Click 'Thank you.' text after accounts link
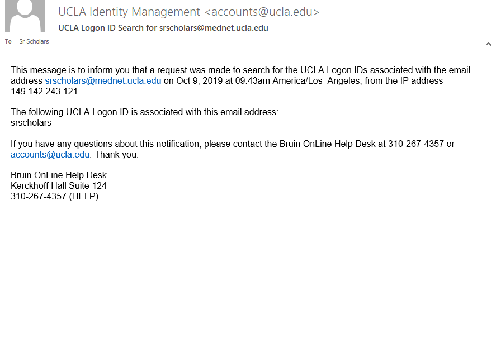496x352 pixels. point(117,155)
